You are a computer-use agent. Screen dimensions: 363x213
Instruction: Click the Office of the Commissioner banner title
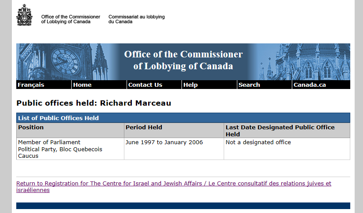pos(183,60)
